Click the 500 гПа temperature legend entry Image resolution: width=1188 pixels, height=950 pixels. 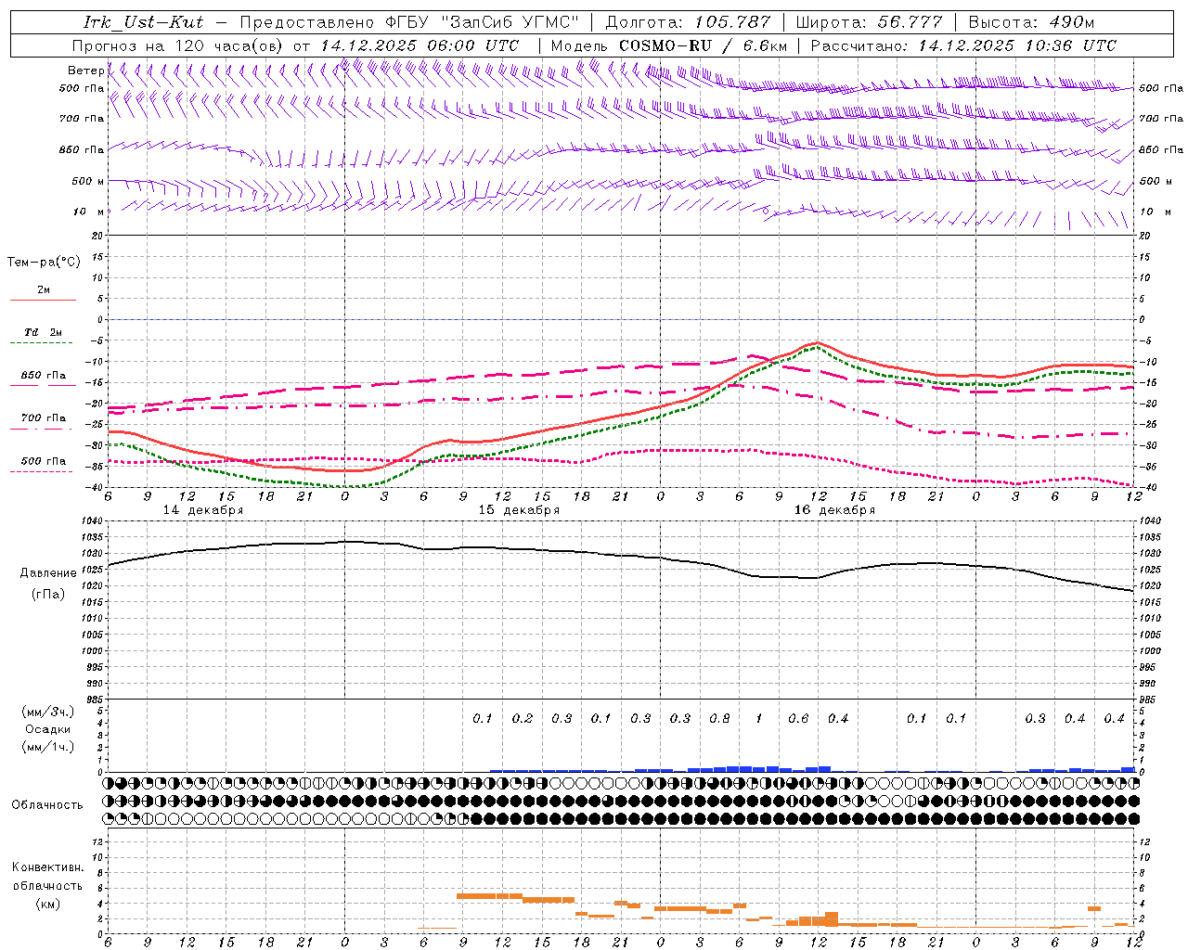44,461
